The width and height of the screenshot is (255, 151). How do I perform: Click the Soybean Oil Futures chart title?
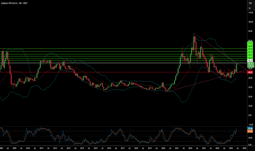[x=14, y=3]
